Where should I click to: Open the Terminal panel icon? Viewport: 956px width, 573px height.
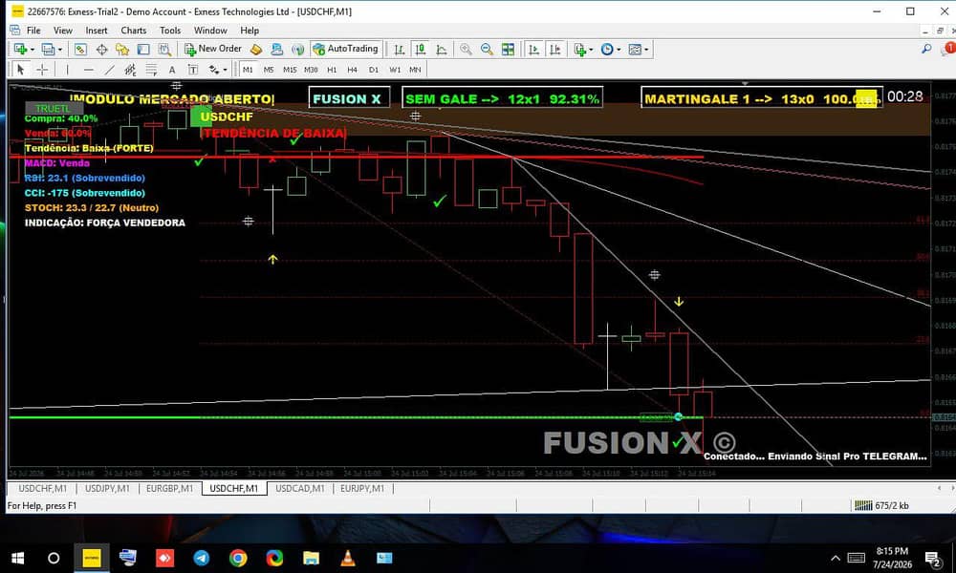pos(143,50)
